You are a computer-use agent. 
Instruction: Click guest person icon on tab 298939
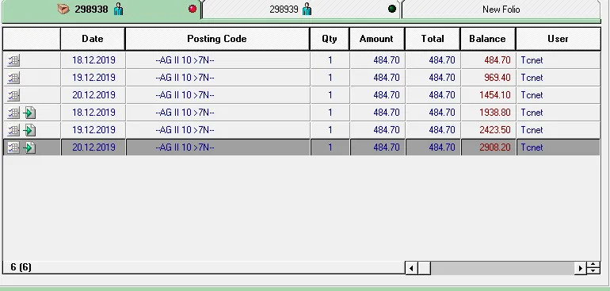(307, 9)
